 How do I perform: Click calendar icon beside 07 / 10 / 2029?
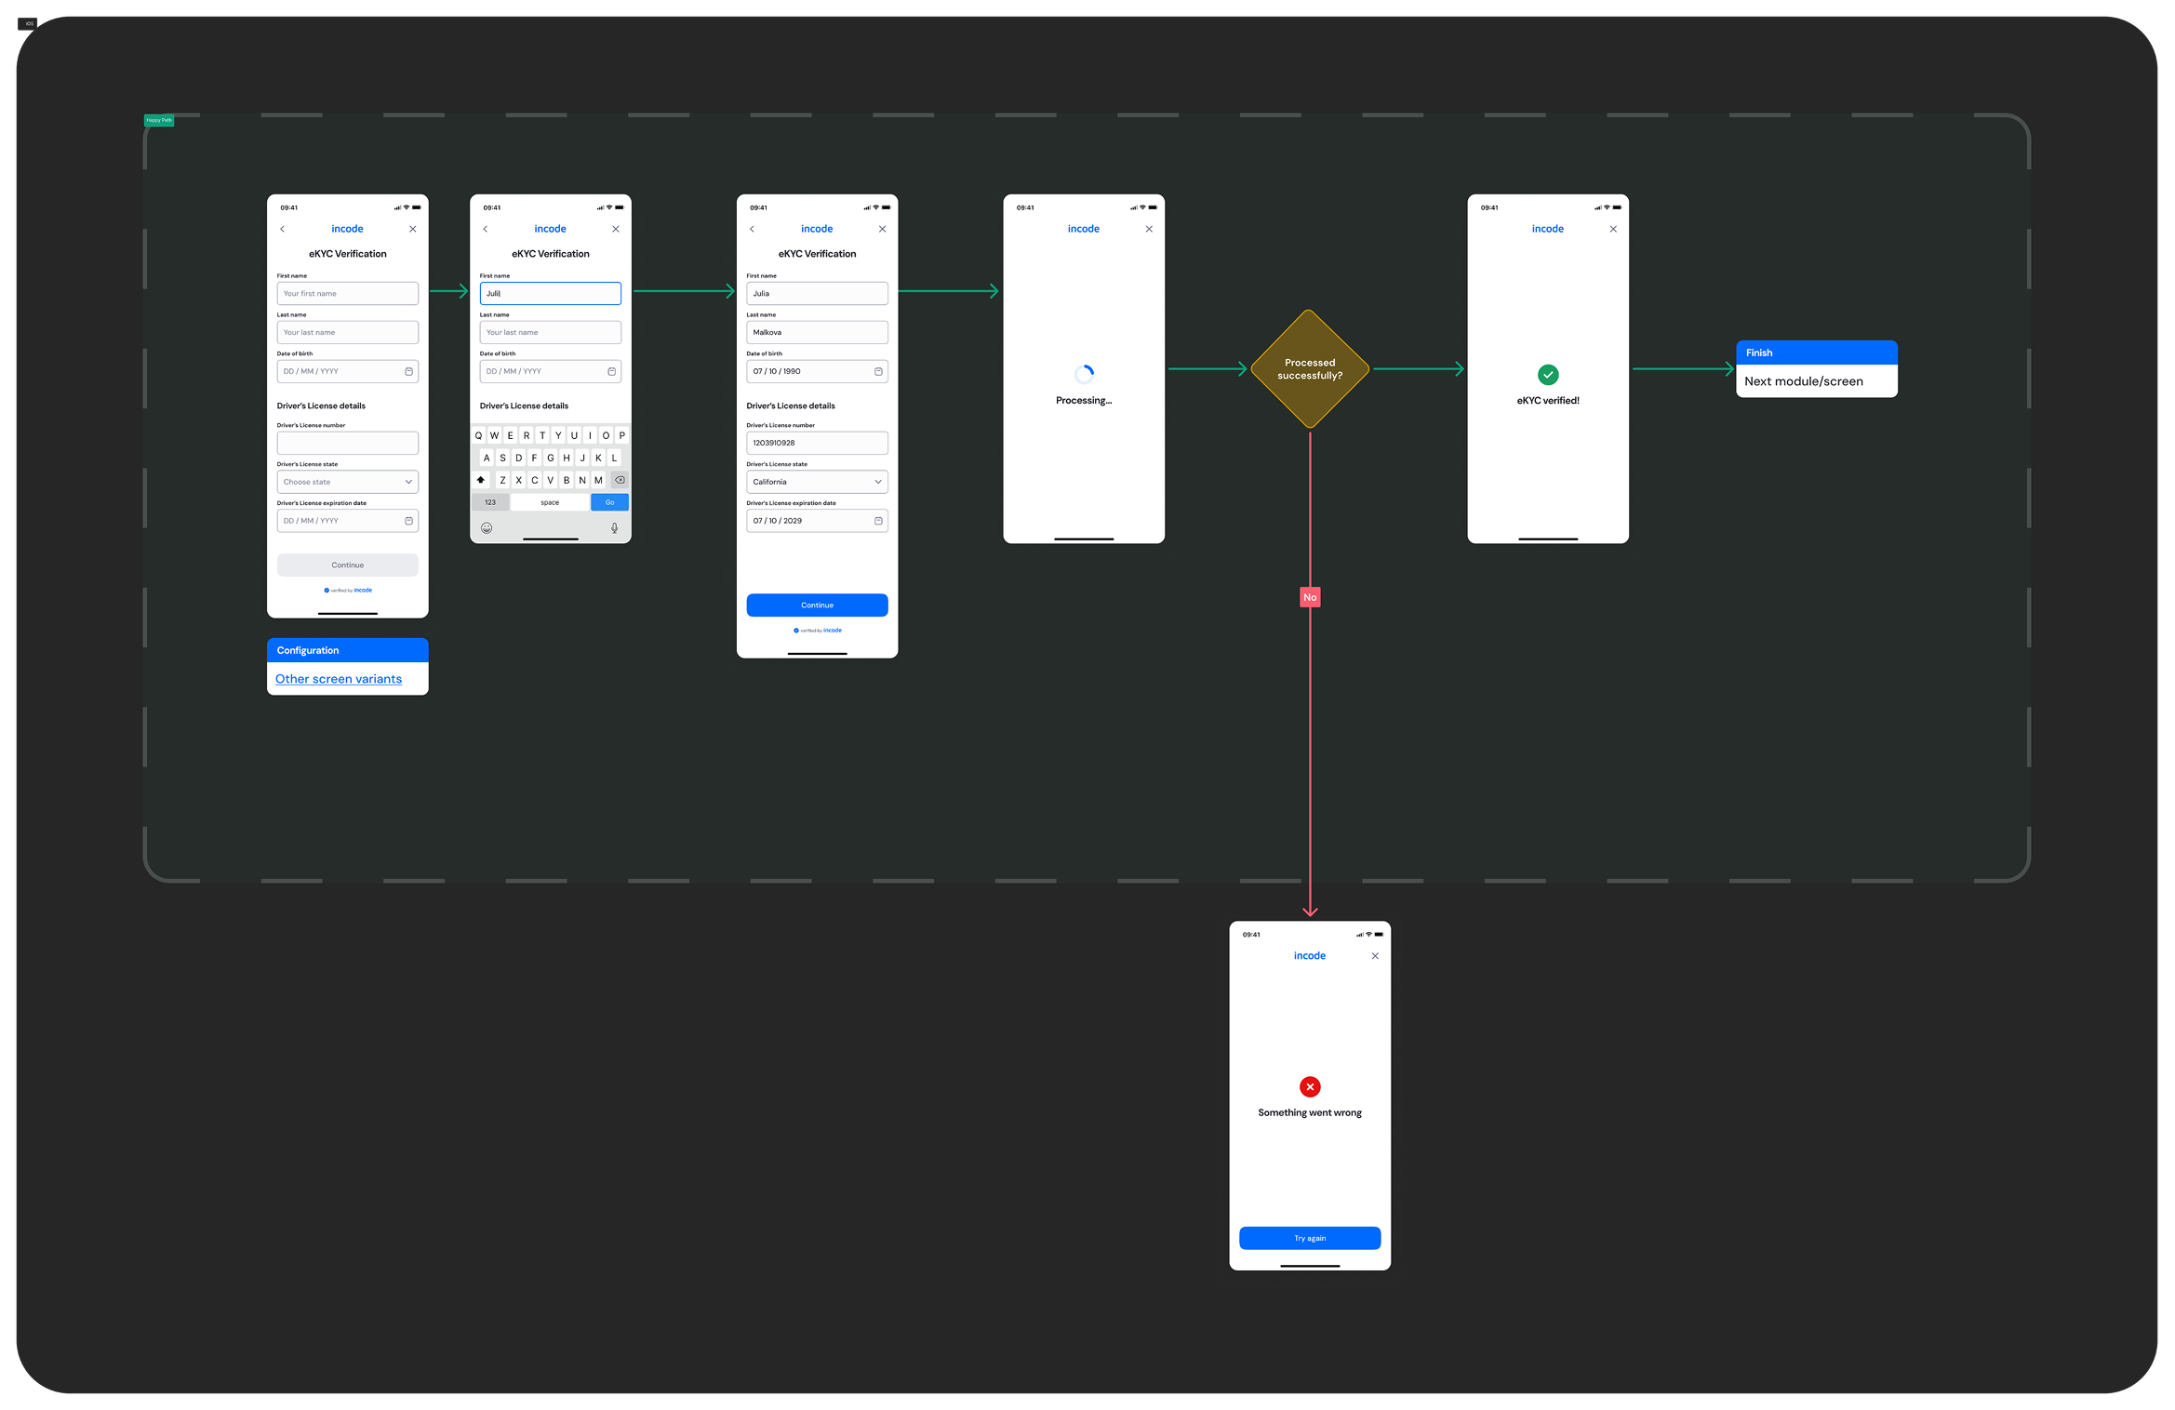pos(878,521)
